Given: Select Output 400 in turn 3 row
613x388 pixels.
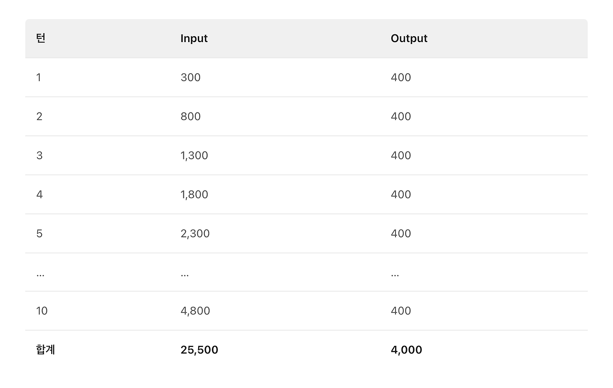Looking at the screenshot, I should [401, 155].
